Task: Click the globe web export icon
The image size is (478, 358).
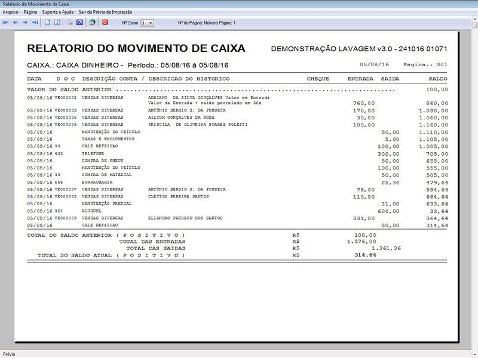Action: click(x=91, y=23)
